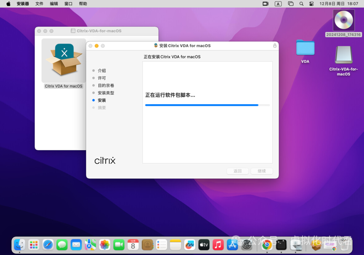This screenshot has height=255, width=364.
Task: Launch Safari from the Dock
Action: [48, 245]
